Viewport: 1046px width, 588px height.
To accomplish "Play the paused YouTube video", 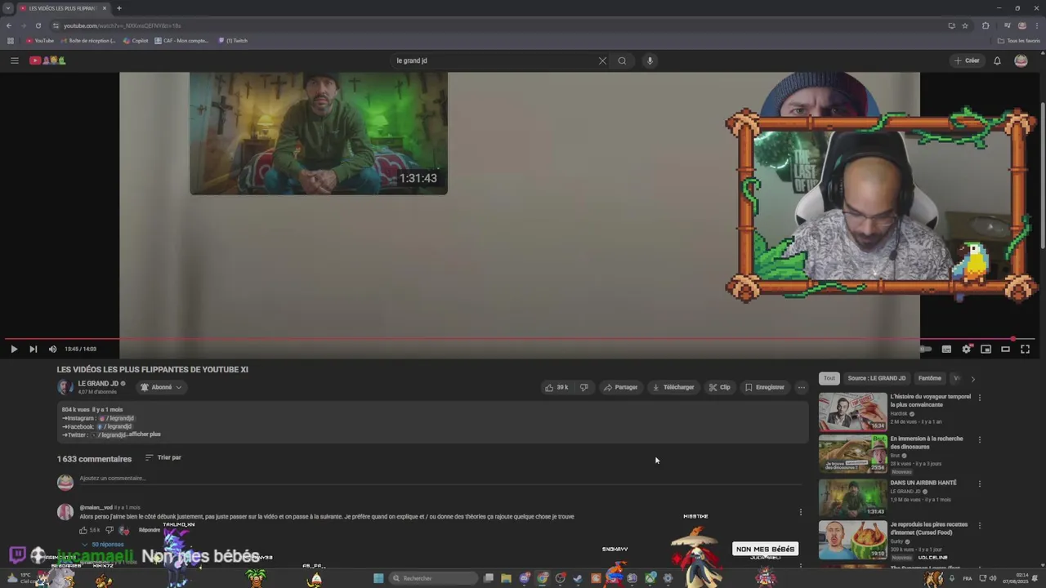I will point(14,349).
